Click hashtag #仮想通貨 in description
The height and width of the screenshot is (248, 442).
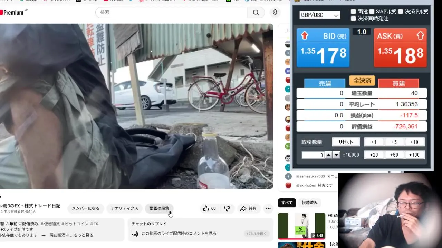(50, 224)
